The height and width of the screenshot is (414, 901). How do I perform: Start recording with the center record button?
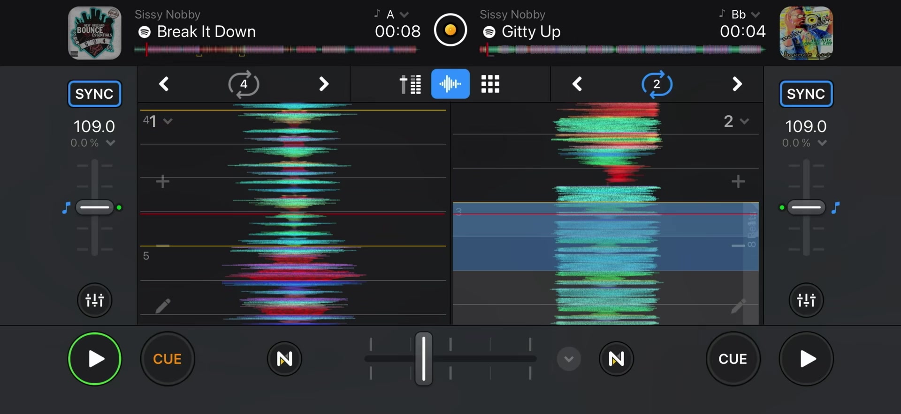tap(450, 30)
